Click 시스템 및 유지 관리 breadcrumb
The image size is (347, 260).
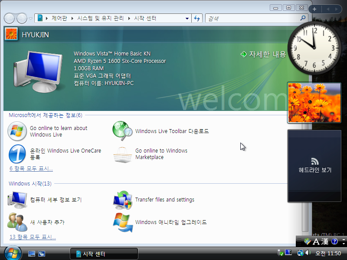[101, 18]
